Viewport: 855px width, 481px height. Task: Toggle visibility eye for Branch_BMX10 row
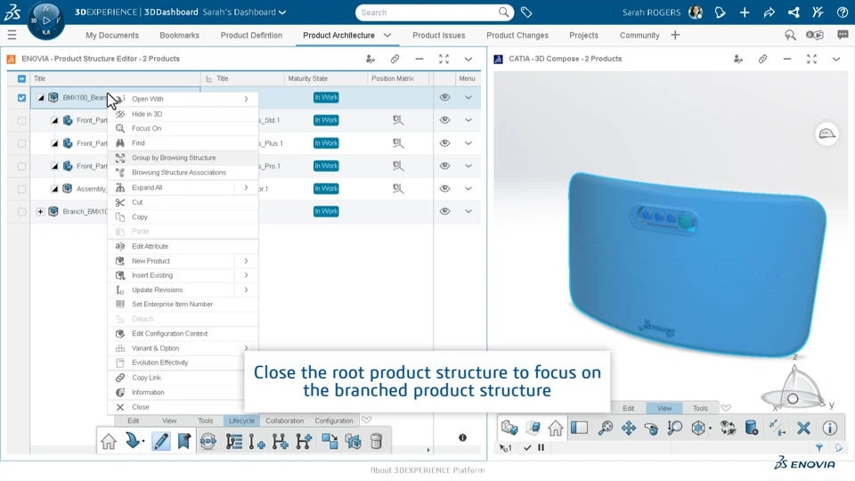[x=444, y=211]
